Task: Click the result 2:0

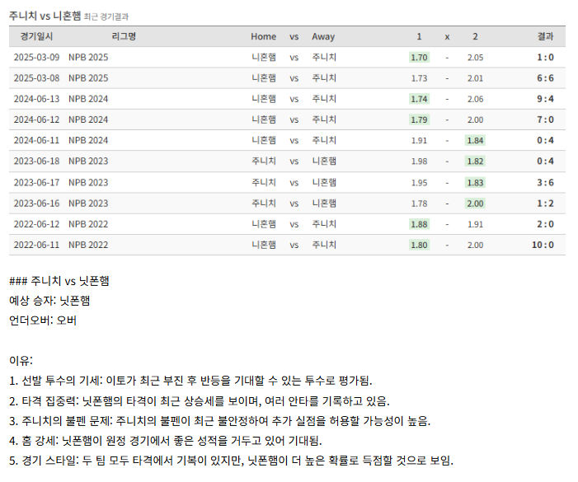Action: click(x=545, y=224)
